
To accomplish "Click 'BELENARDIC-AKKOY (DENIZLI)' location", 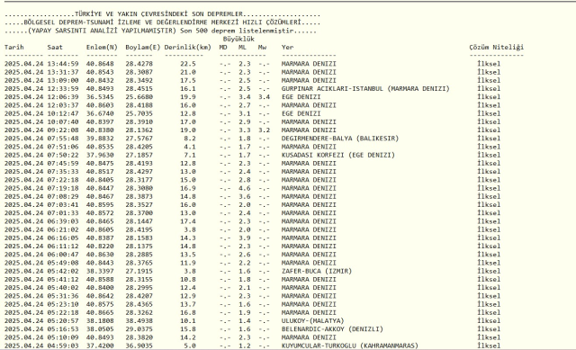I will point(332,329).
